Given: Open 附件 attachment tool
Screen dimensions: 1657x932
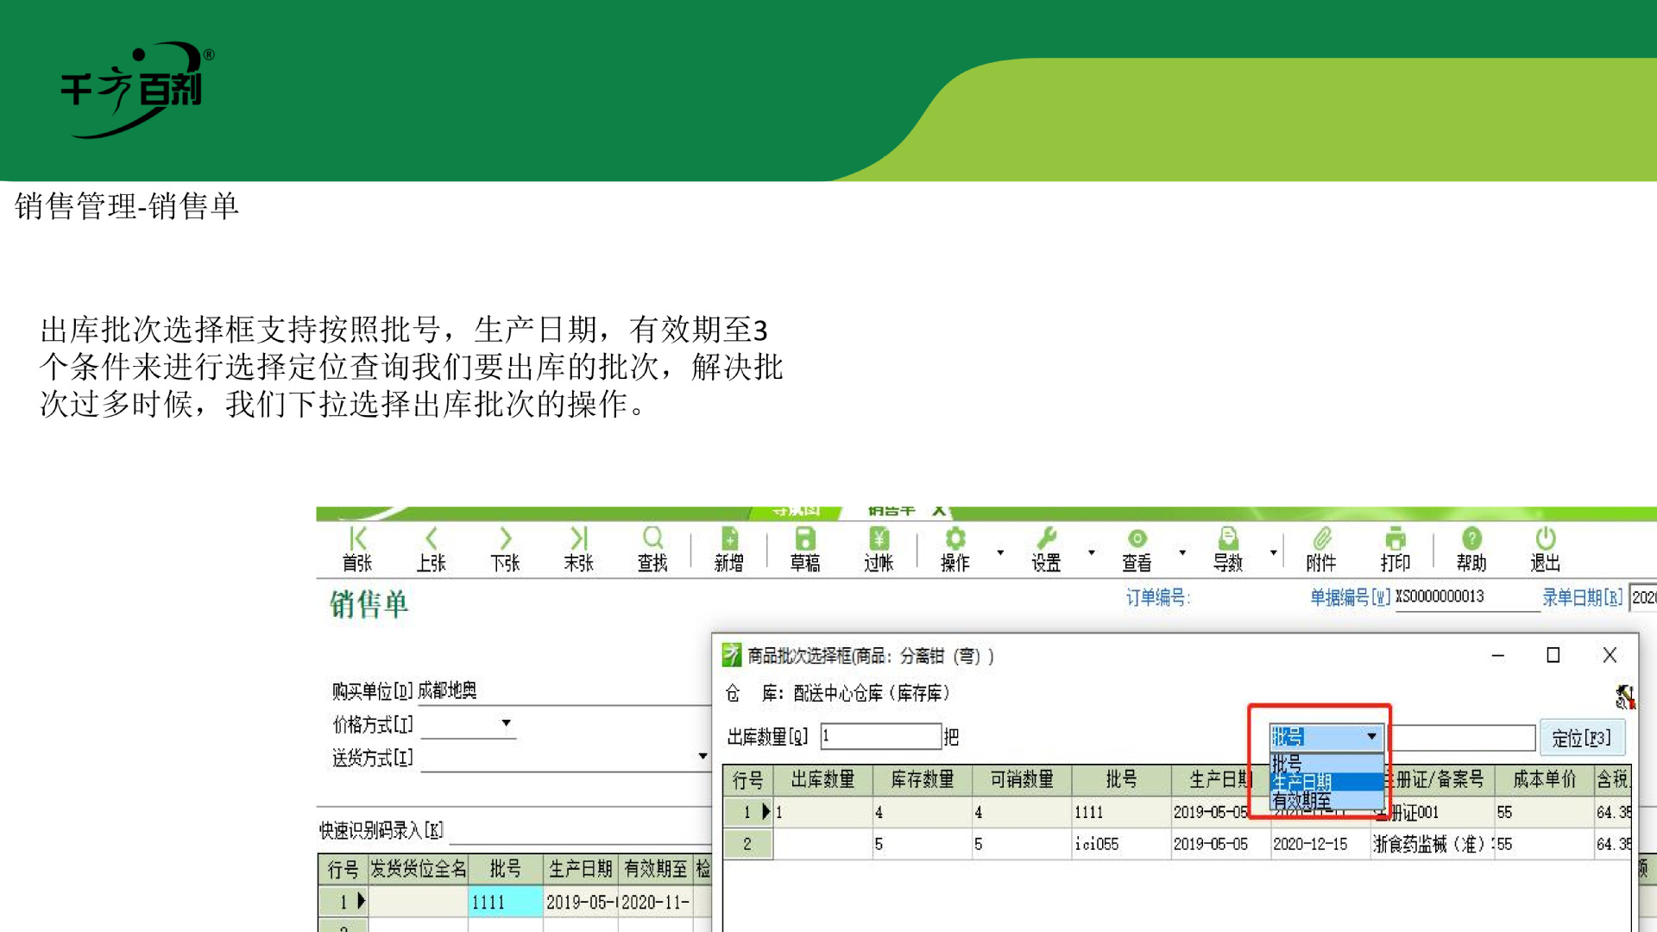Looking at the screenshot, I should 1321,549.
